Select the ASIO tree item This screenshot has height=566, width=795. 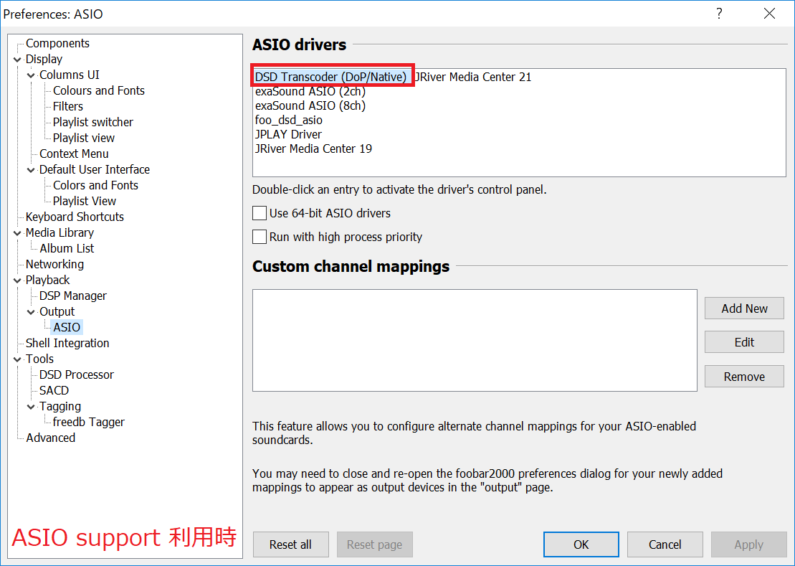pos(67,327)
